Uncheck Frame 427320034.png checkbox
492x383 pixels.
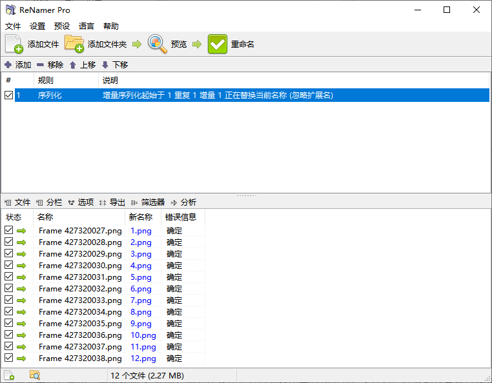(x=9, y=311)
